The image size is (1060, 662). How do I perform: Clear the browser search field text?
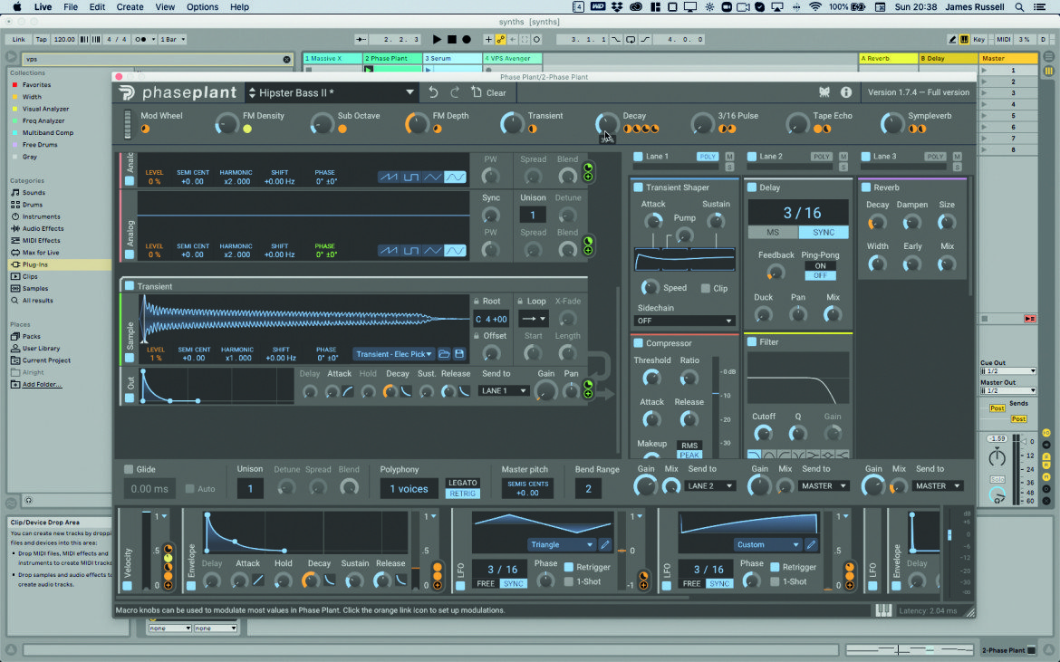pyautogui.click(x=286, y=60)
